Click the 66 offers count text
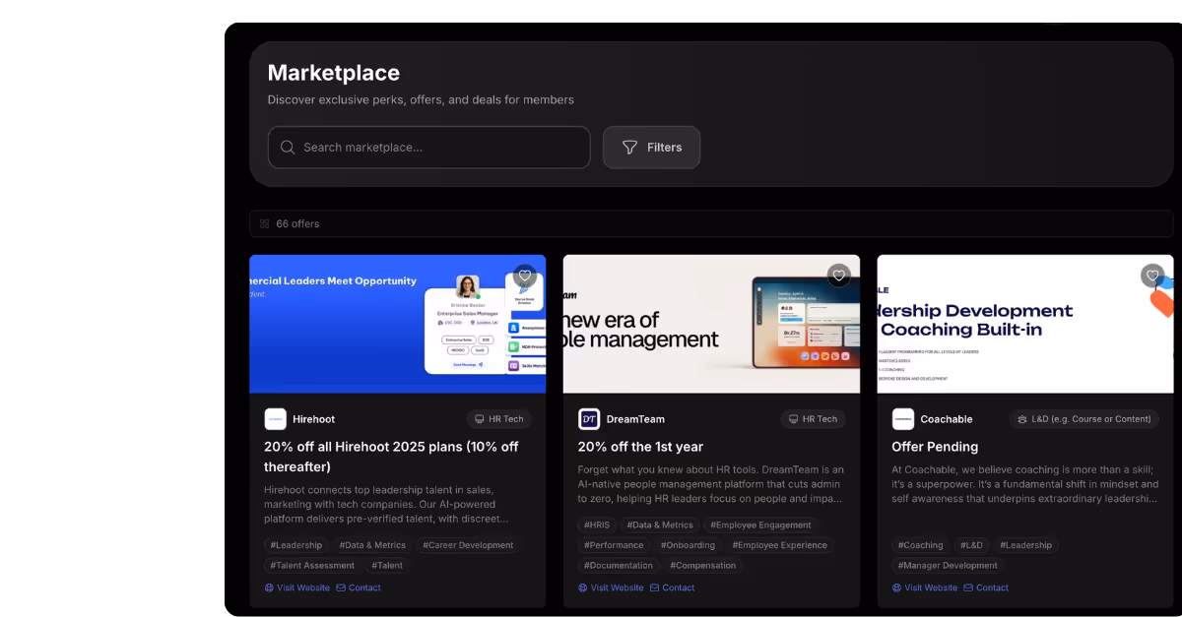Screen dimensions: 1182x617 (x=297, y=223)
